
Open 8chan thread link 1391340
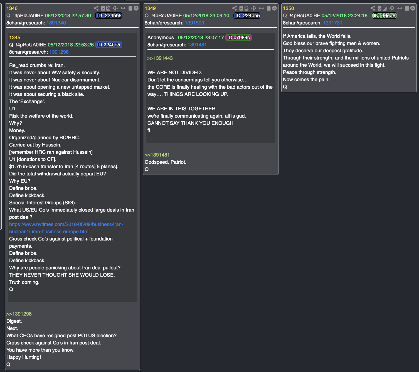pos(56,23)
